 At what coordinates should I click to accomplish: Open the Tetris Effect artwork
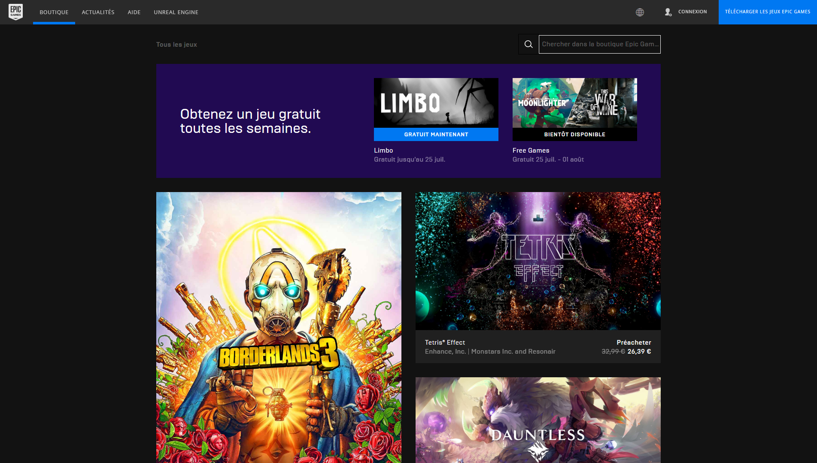click(538, 261)
